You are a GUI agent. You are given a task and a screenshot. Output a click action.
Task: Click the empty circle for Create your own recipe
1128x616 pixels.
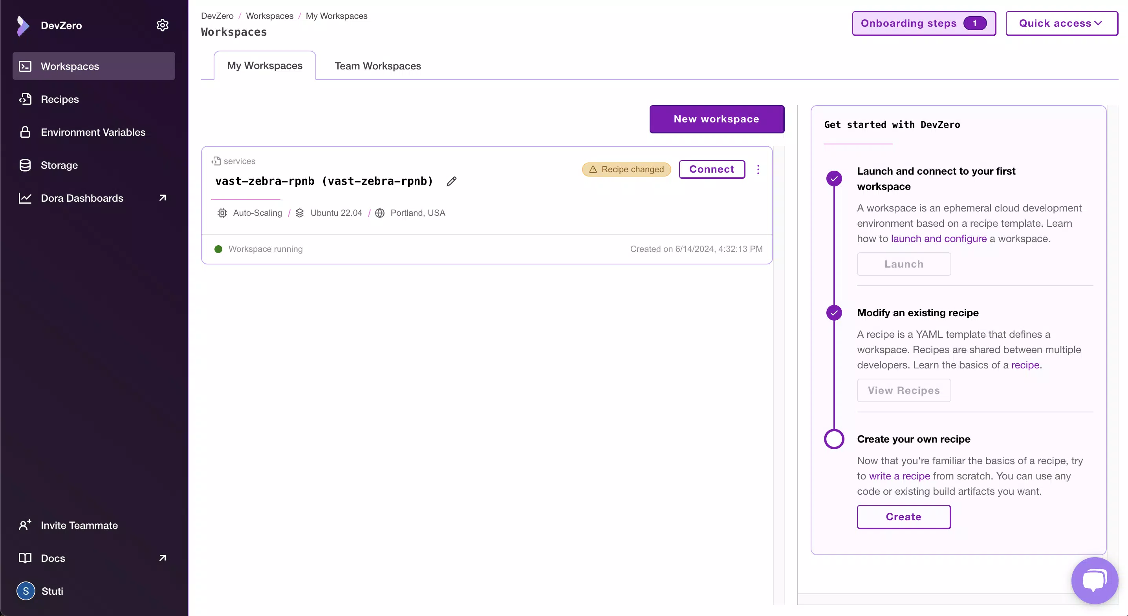point(834,439)
